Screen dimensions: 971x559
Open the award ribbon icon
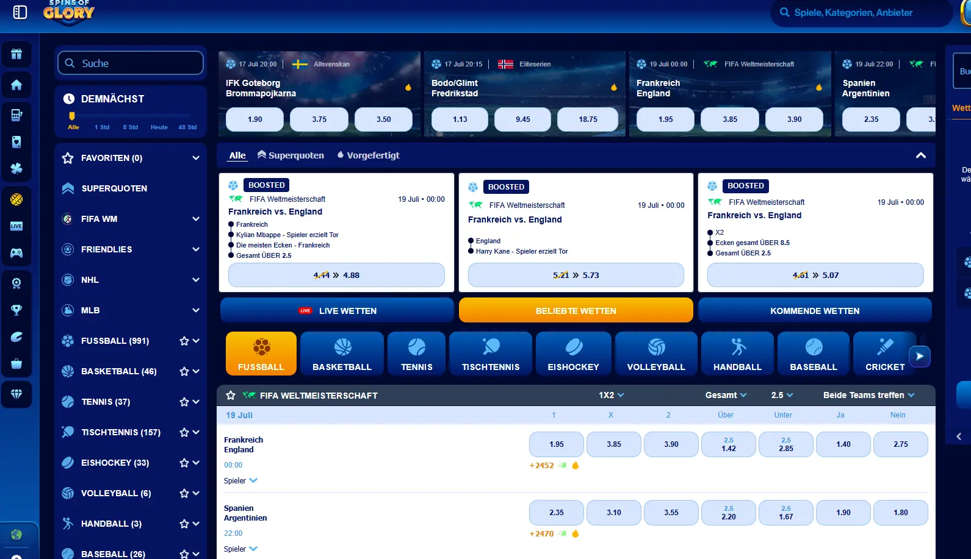pyautogui.click(x=16, y=283)
